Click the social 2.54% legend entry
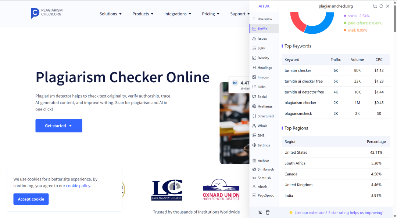This screenshot has width=397, height=218. (x=357, y=16)
